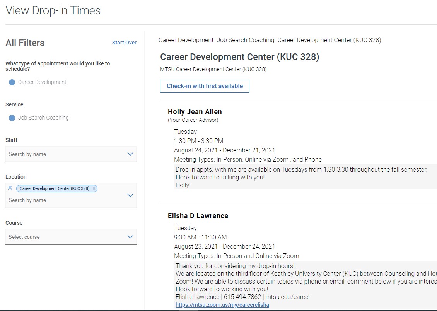This screenshot has height=311, width=437.
Task: Select the Job Search Coaching service radio
Action: (x=12, y=118)
